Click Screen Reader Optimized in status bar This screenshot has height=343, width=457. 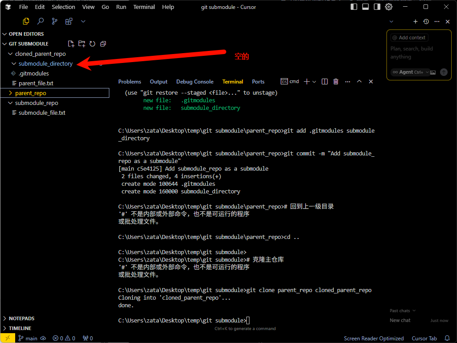click(374, 338)
